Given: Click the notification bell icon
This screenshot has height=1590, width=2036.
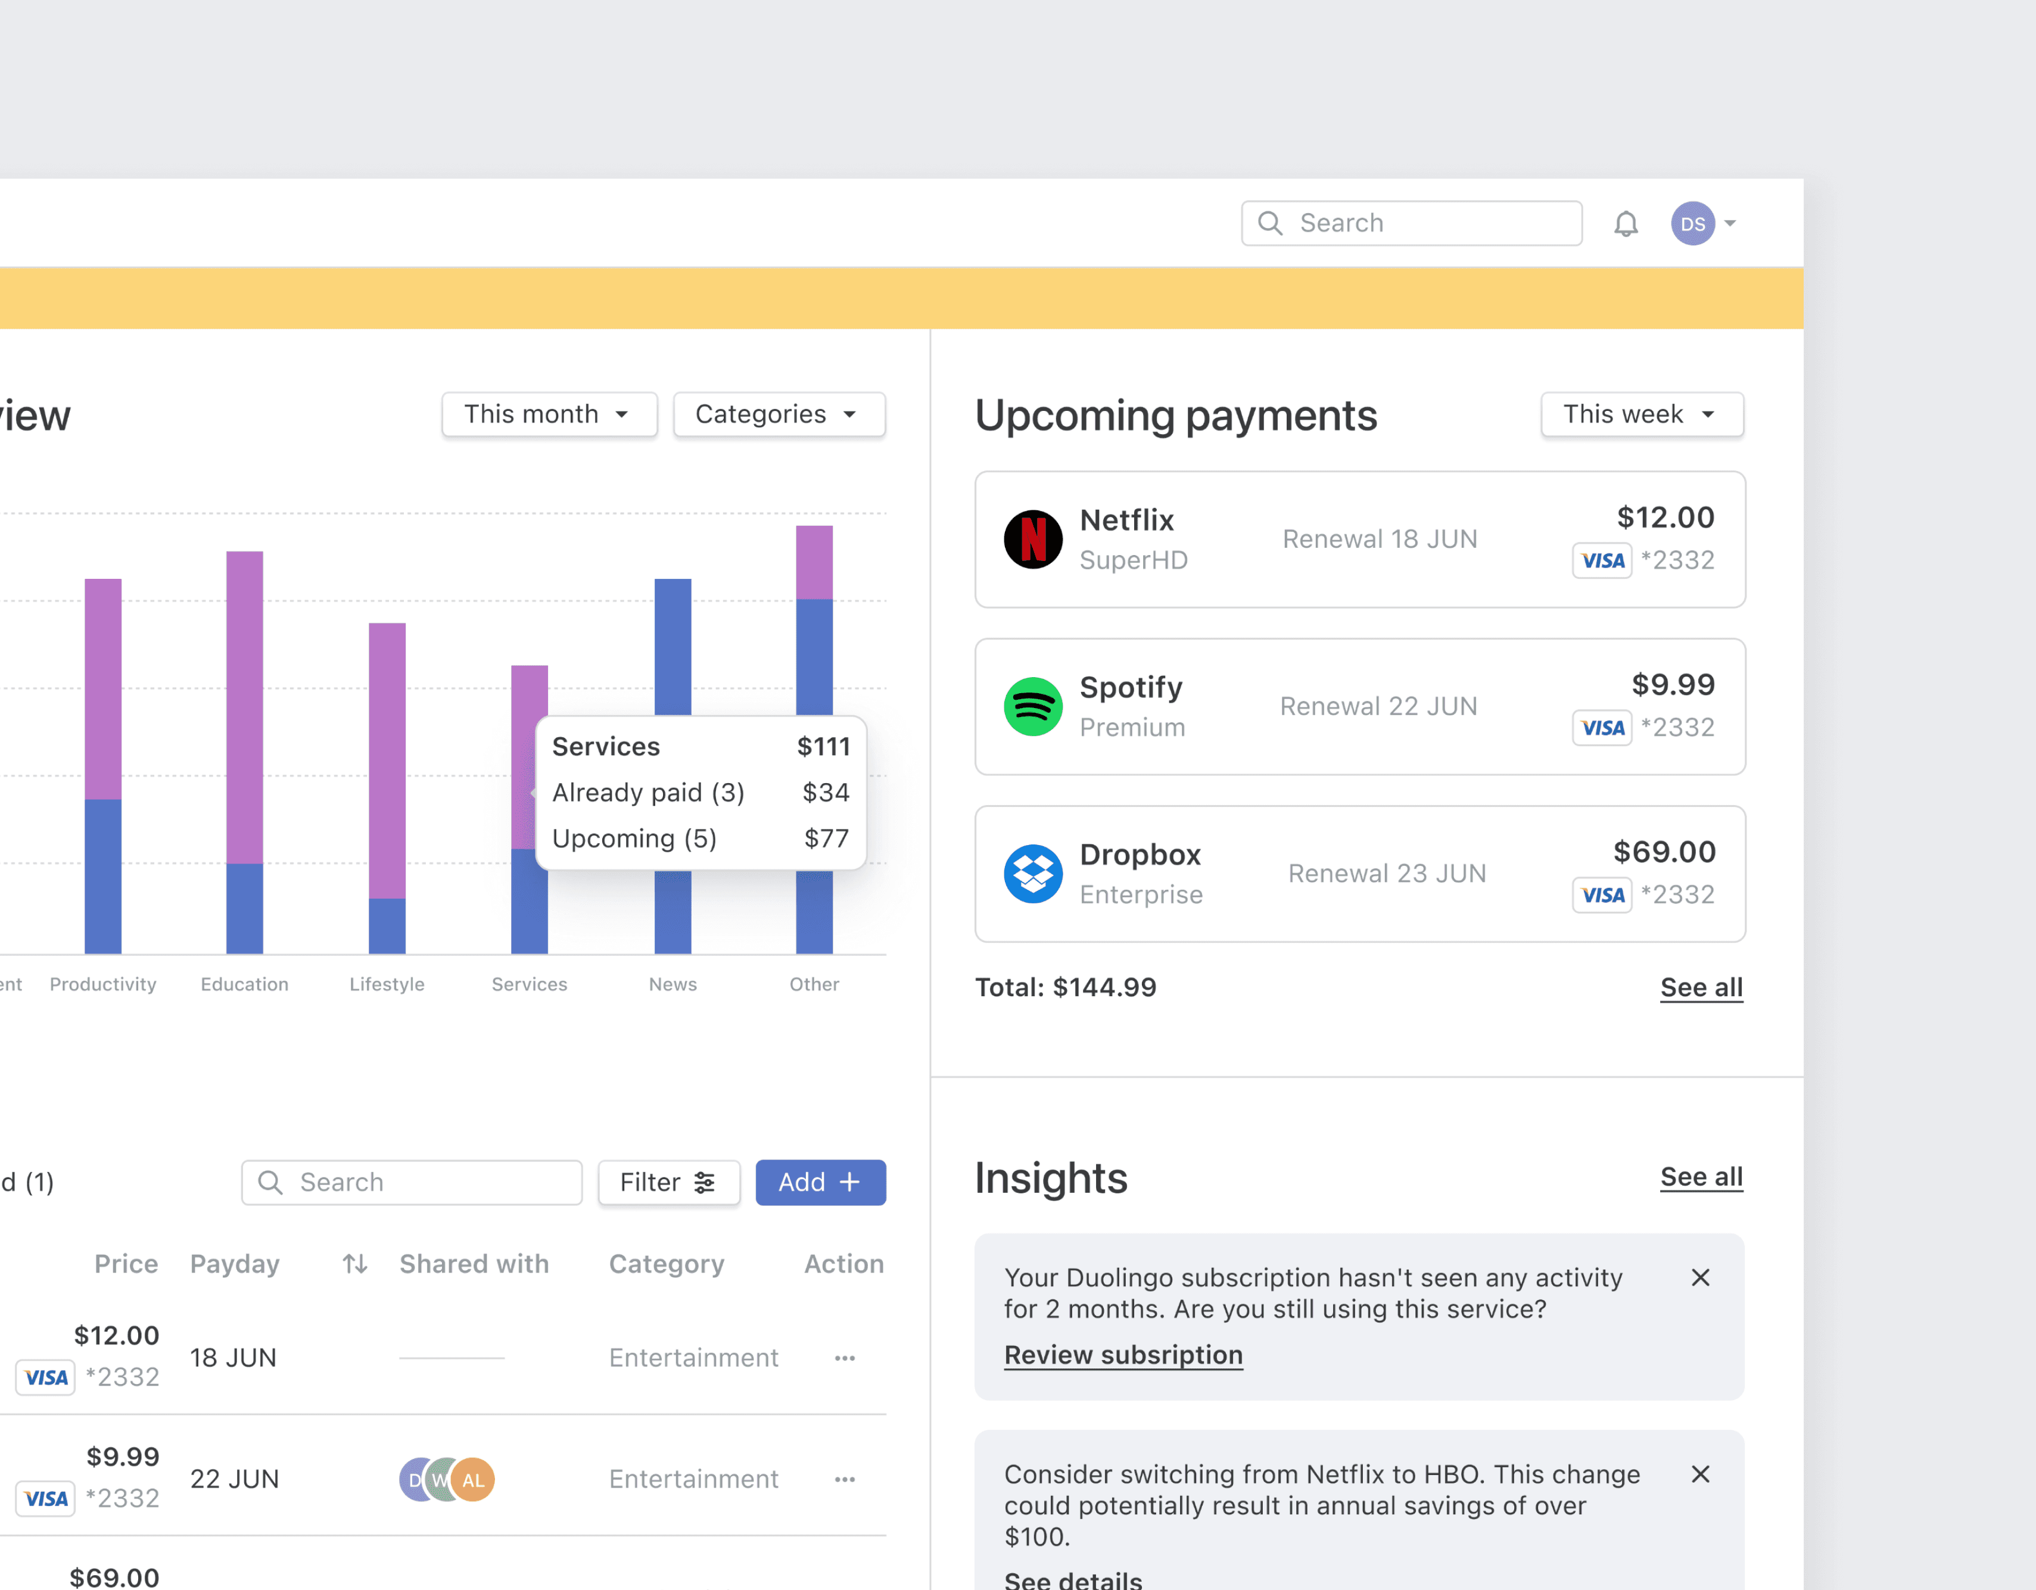Looking at the screenshot, I should [x=1625, y=224].
